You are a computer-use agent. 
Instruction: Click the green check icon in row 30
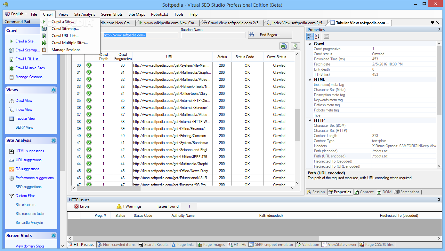pos(89,65)
